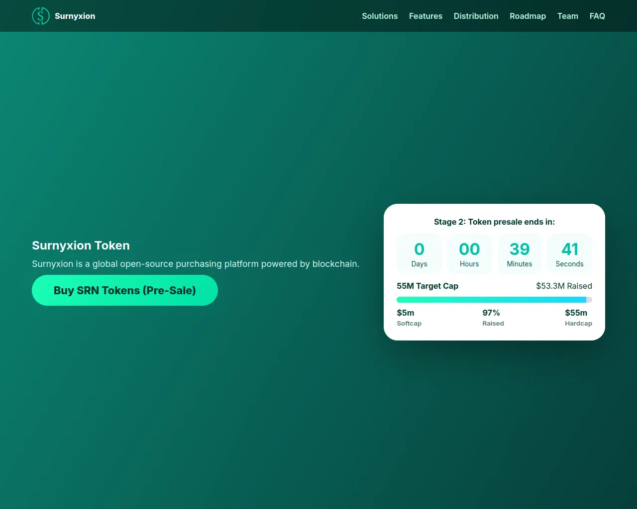Select the Days countdown box
The width and height of the screenshot is (637, 509).
419,254
